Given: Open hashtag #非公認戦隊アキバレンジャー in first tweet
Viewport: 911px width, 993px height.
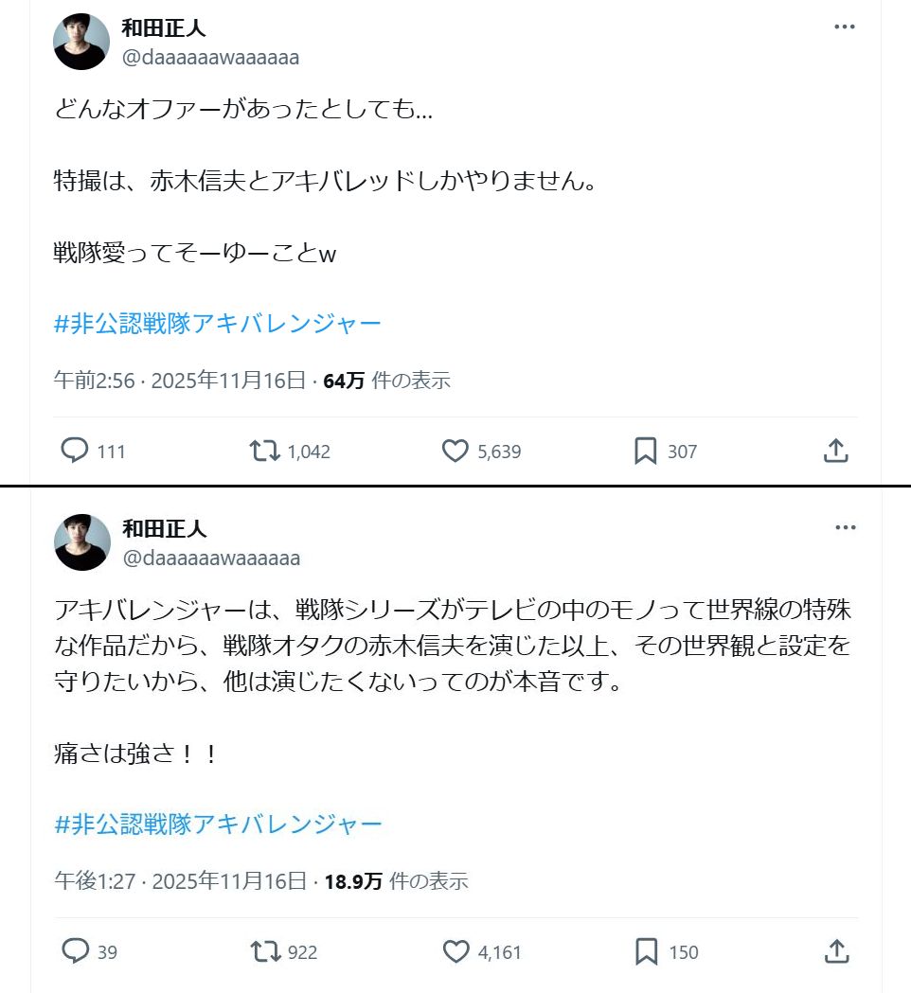Looking at the screenshot, I should click(218, 324).
